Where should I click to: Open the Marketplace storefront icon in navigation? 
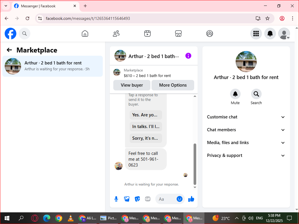point(178,34)
